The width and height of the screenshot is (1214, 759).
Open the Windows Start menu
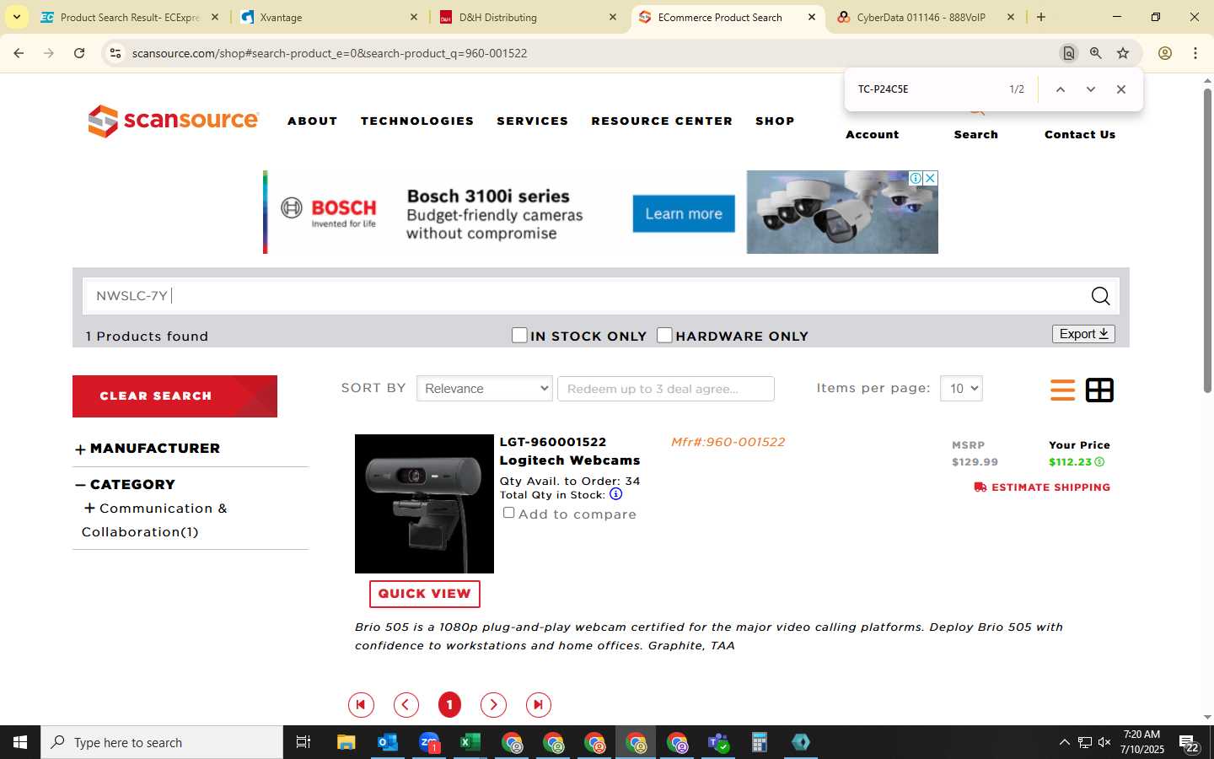[20, 742]
